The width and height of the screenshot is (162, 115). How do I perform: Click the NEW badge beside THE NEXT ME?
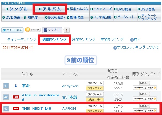16,108
